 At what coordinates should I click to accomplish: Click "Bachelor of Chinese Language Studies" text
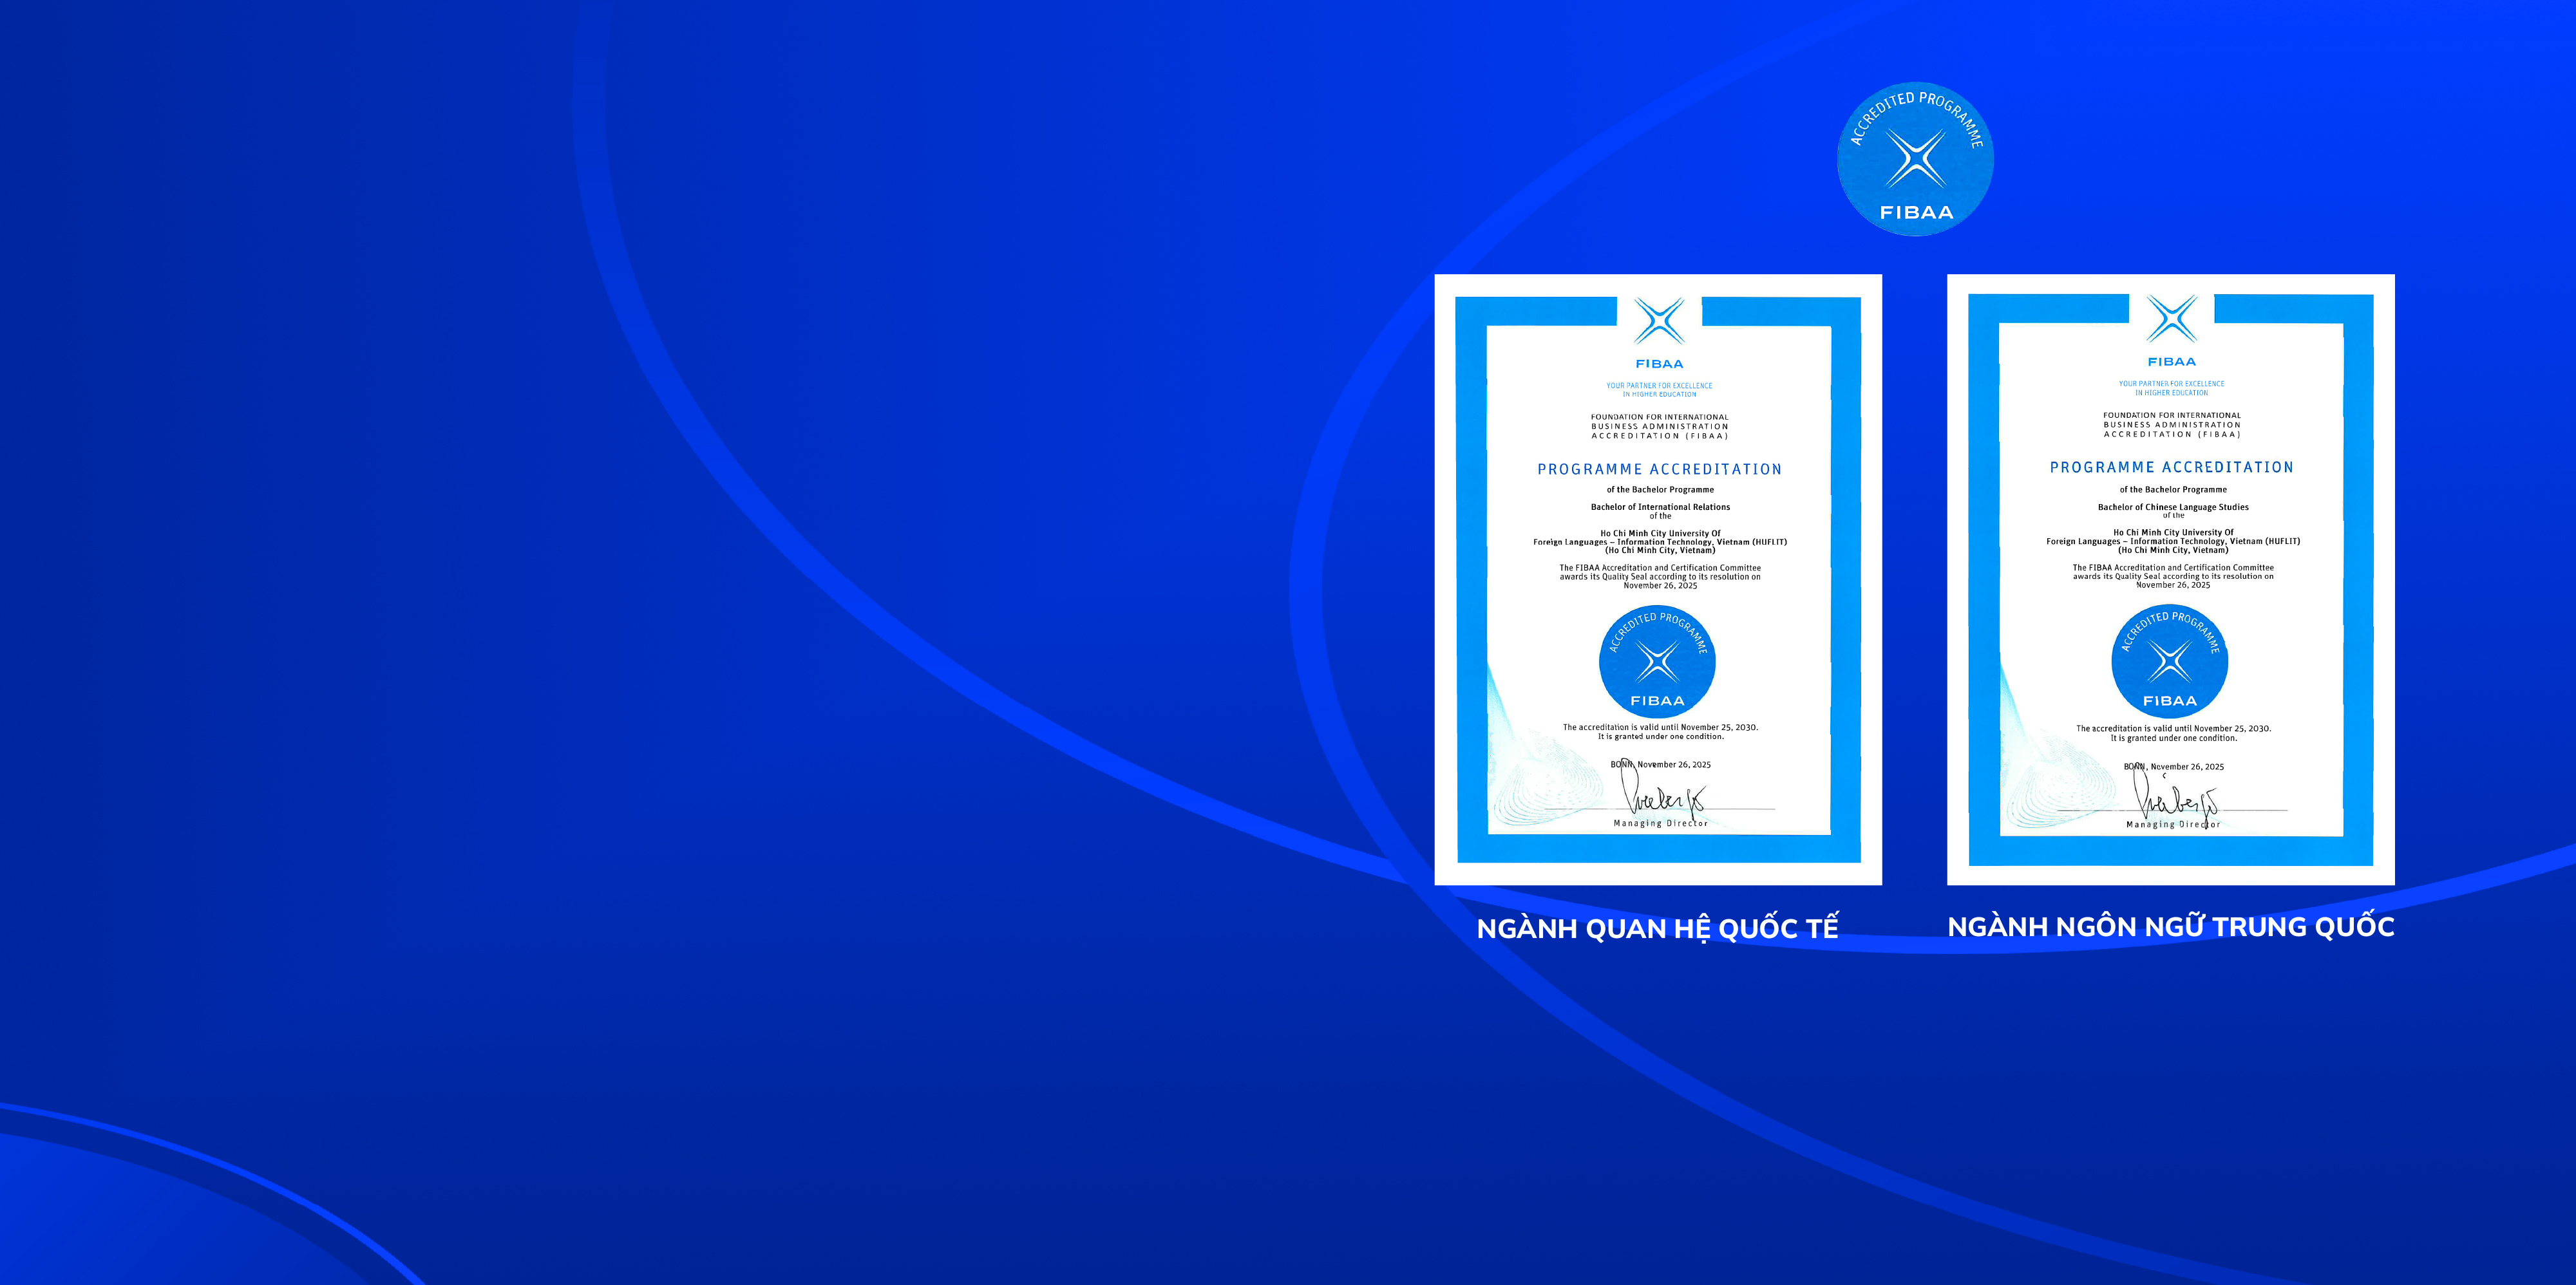[x=2173, y=507]
